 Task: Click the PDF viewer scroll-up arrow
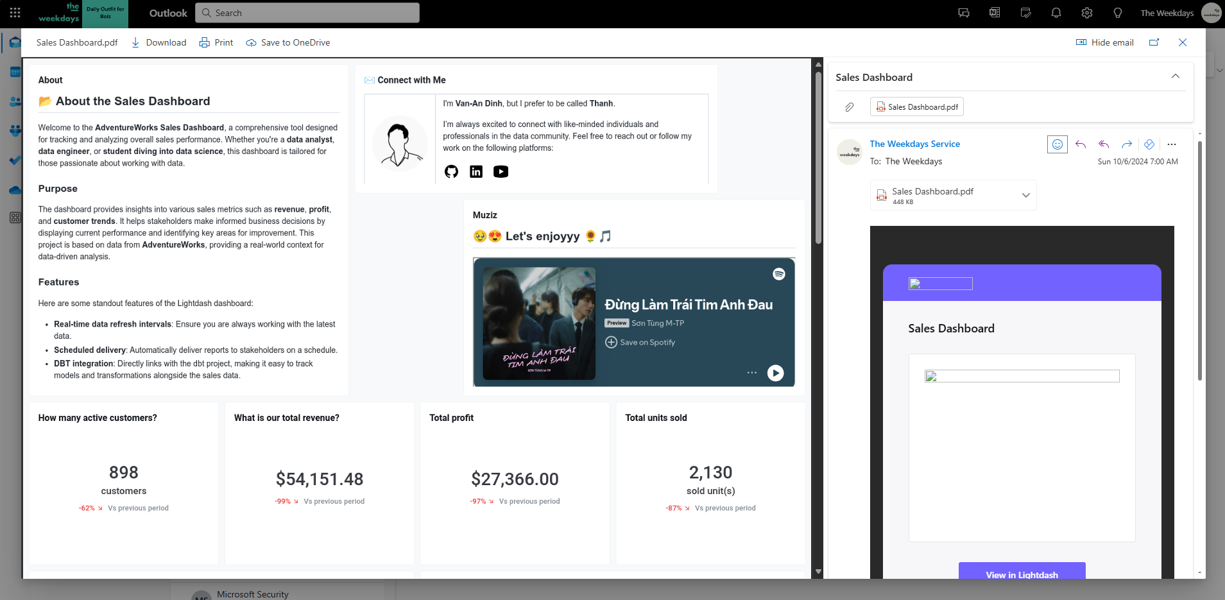click(x=818, y=64)
